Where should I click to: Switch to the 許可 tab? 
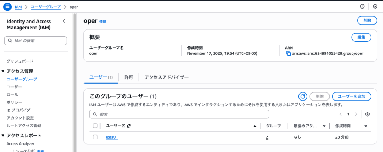tap(129, 77)
